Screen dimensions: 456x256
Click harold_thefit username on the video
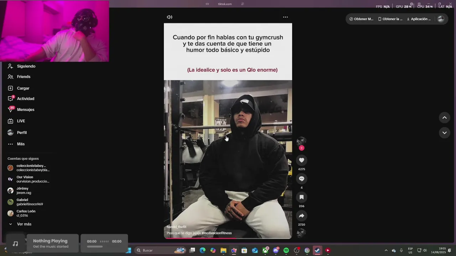[176, 227]
